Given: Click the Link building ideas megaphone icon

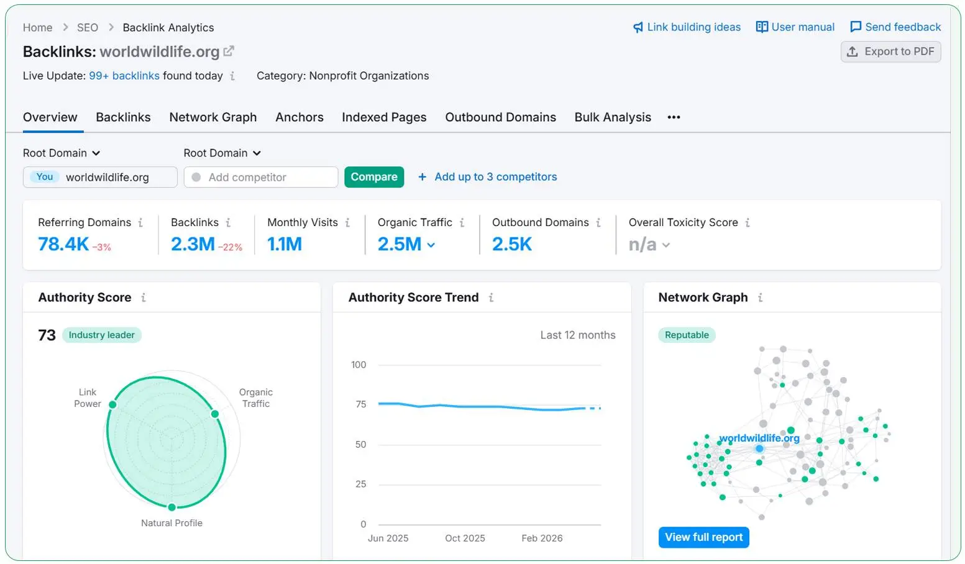Looking at the screenshot, I should [638, 27].
